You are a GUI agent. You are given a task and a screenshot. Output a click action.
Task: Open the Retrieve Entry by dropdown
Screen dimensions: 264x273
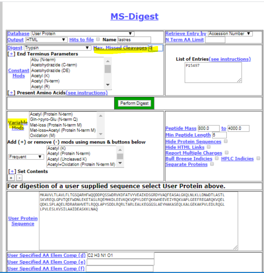[230, 33]
